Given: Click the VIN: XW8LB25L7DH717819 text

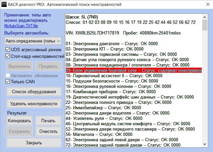Looking at the screenshot, I should tap(92, 33).
